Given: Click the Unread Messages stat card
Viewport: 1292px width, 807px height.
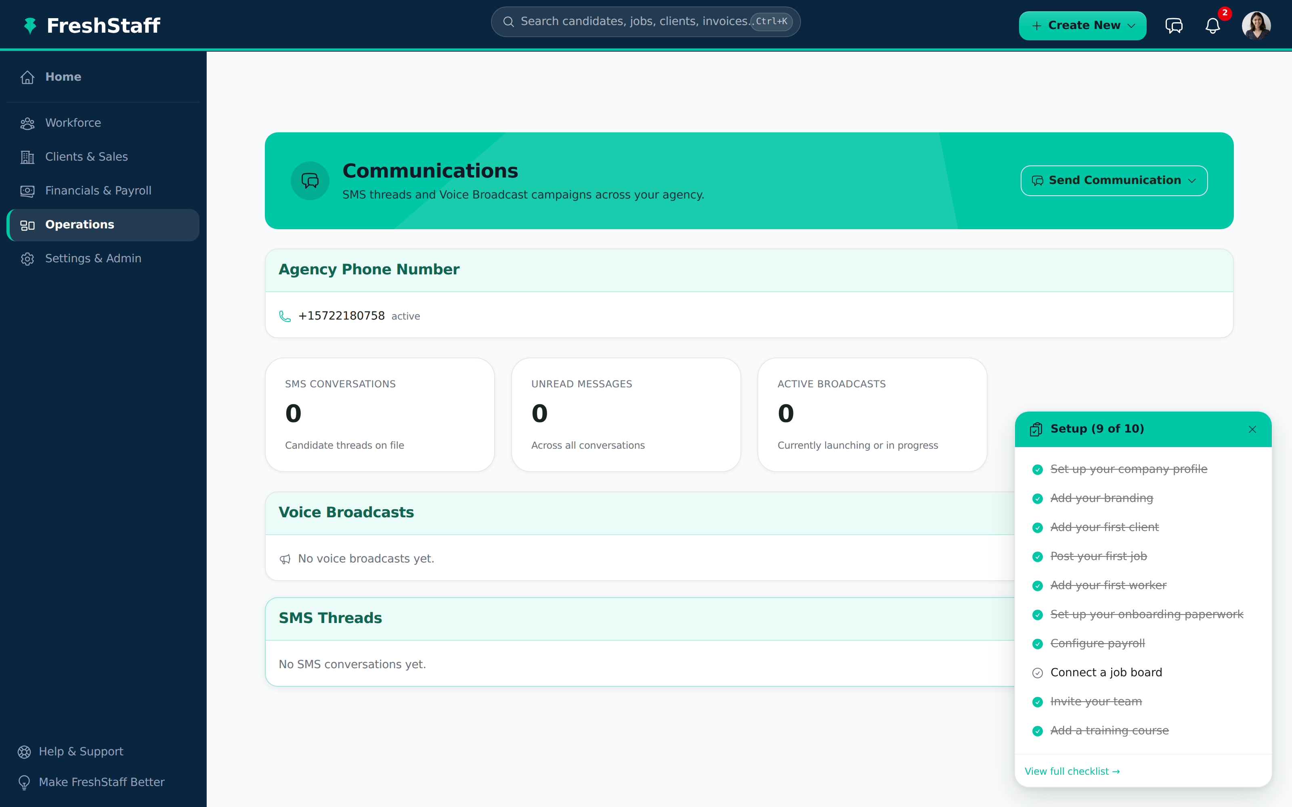Looking at the screenshot, I should (626, 415).
